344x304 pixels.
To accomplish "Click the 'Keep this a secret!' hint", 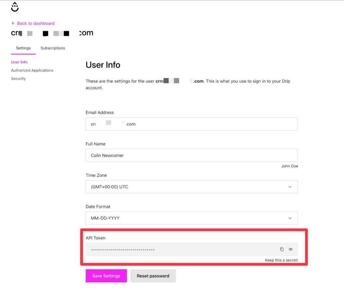I will pyautogui.click(x=282, y=260).
